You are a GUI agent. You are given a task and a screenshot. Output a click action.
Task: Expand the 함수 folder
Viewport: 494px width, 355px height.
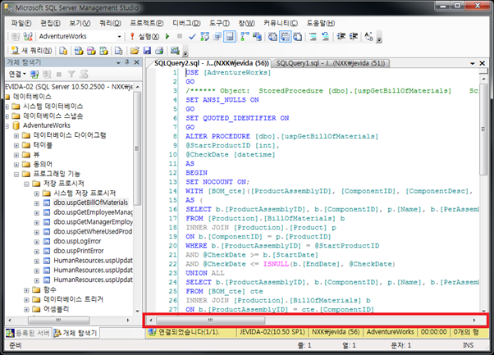pos(26,290)
